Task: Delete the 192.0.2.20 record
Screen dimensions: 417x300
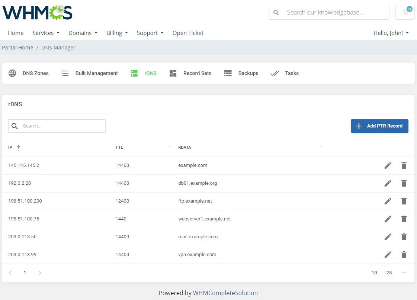Action: click(x=404, y=183)
